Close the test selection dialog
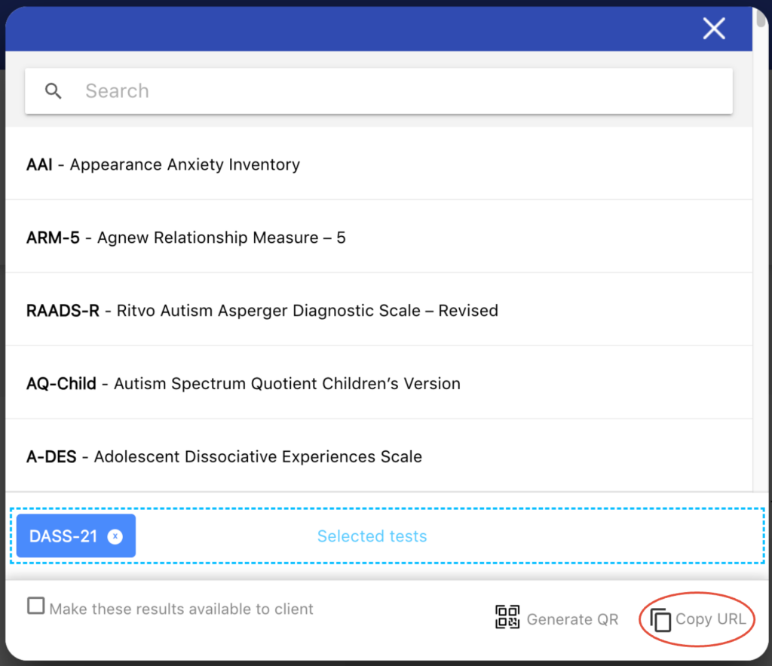The width and height of the screenshot is (772, 666). [x=714, y=28]
